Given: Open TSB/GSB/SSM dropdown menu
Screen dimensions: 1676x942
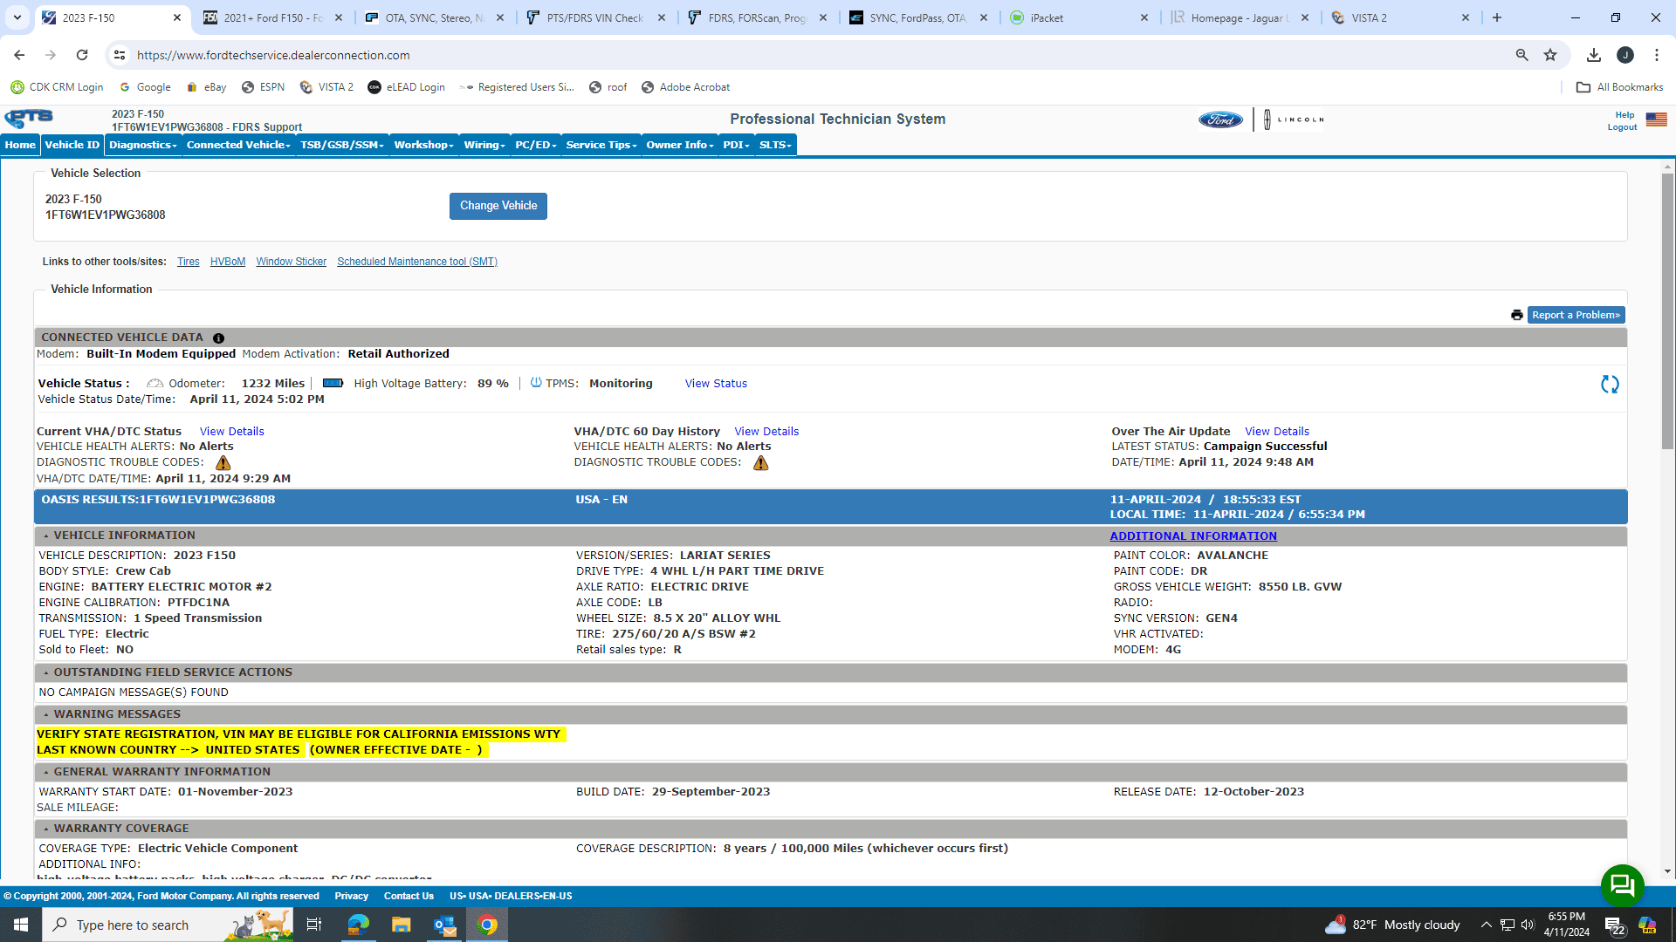Looking at the screenshot, I should coord(342,145).
